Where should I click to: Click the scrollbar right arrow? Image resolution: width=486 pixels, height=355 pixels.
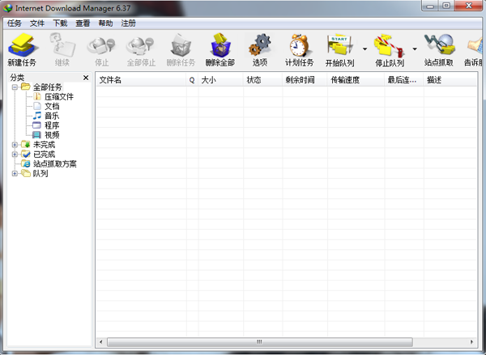click(471, 342)
